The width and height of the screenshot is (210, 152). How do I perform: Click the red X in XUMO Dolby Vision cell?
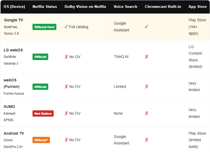coord(66,113)
